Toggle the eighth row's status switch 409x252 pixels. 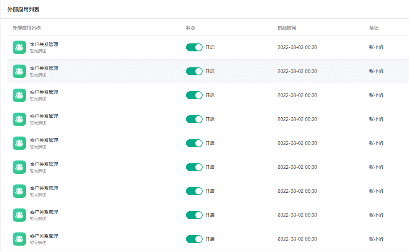(x=194, y=215)
